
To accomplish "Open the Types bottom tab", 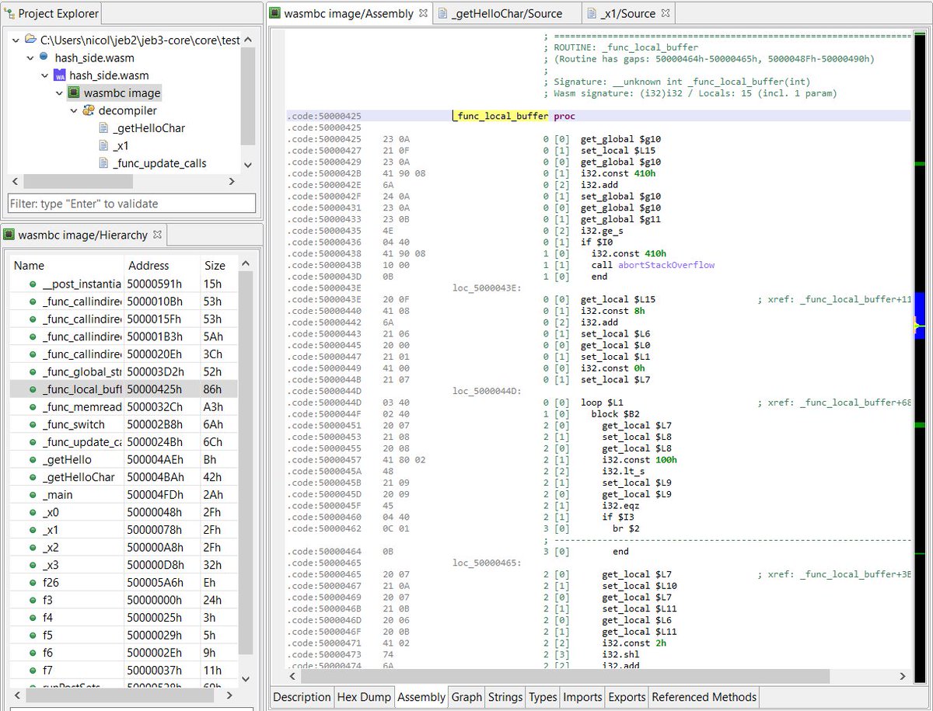I will pyautogui.click(x=543, y=697).
